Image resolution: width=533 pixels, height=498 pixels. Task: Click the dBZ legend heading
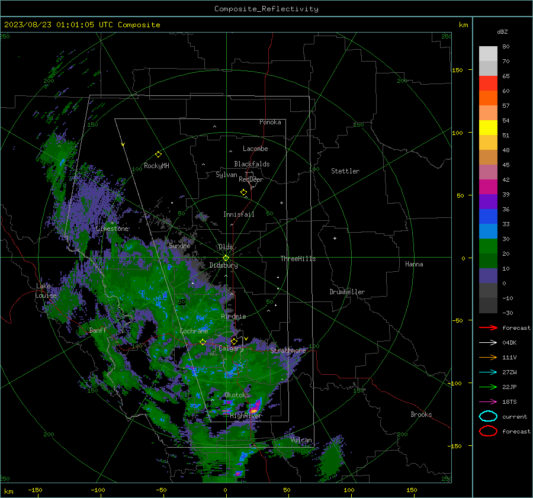click(502, 32)
